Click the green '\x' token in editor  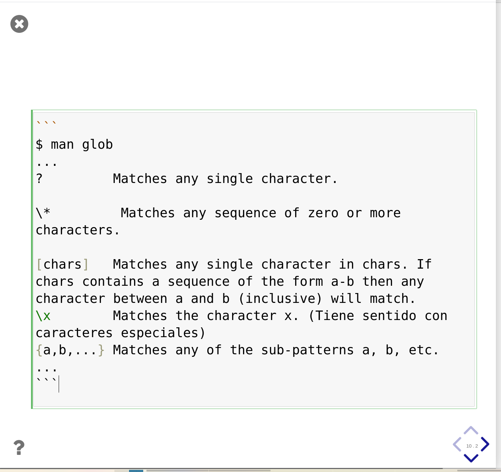click(x=43, y=316)
